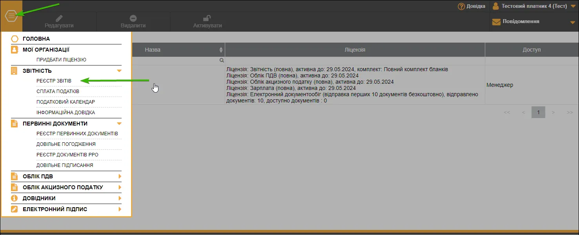Viewport: 579px width, 235px height.
Task: Click the Зарплата (повна) license line
Action: click(x=291, y=88)
